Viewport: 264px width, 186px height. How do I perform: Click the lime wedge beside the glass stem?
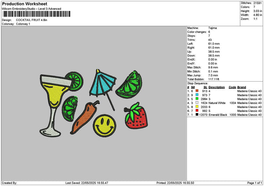[x=70, y=108]
